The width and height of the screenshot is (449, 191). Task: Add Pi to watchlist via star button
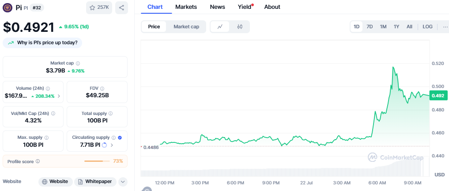(99, 8)
